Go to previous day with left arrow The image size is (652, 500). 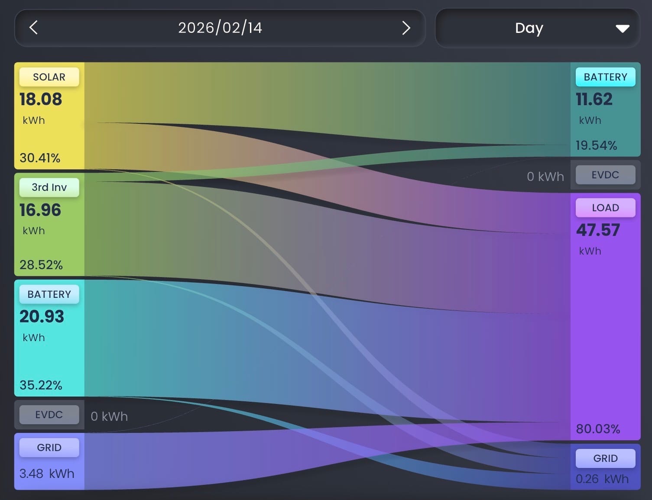point(33,28)
